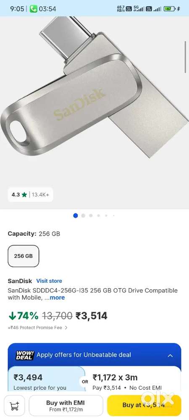Image resolution: width=189 pixels, height=420 pixels.
Task: Choose the ₹3,494 lowest price option
Action: [x=46, y=381]
